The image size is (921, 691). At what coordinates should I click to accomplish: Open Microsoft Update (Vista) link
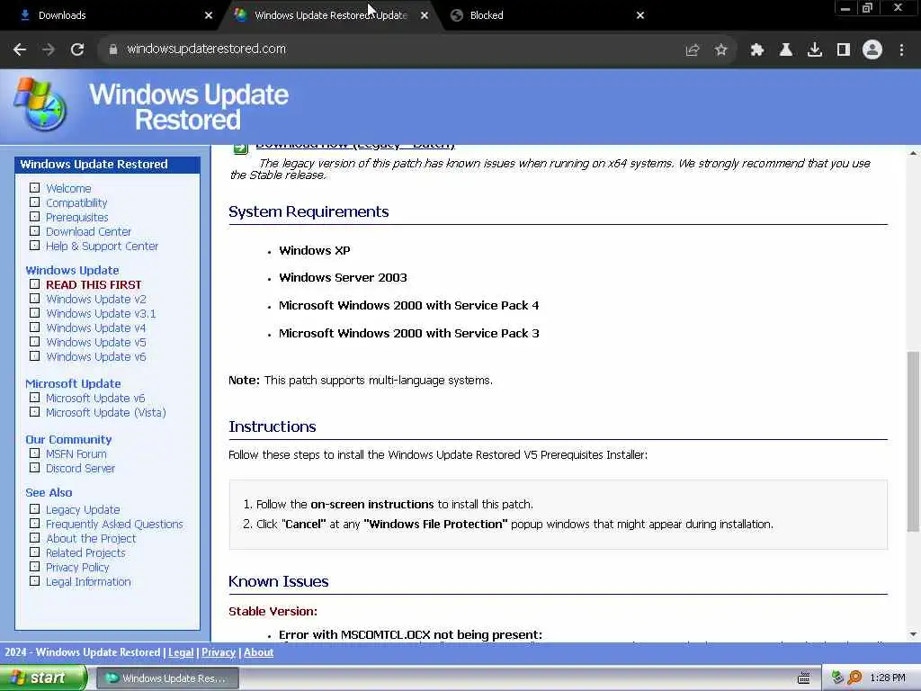[x=106, y=412]
